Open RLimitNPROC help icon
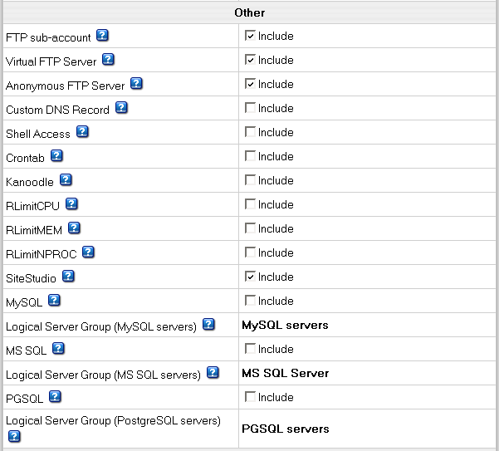 88,252
